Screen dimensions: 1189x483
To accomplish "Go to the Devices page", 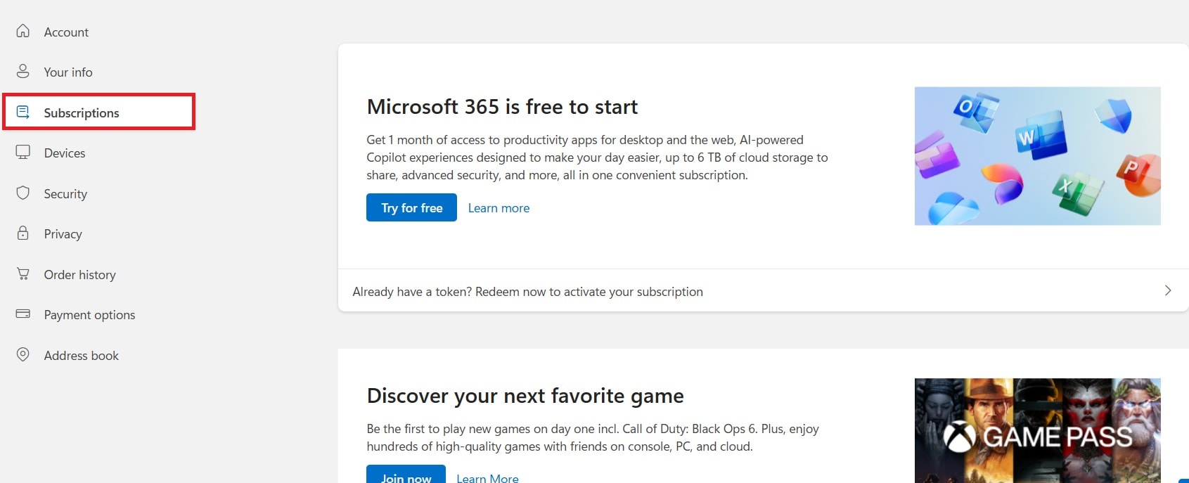I will [65, 153].
